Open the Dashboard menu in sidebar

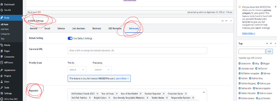point(9,5)
